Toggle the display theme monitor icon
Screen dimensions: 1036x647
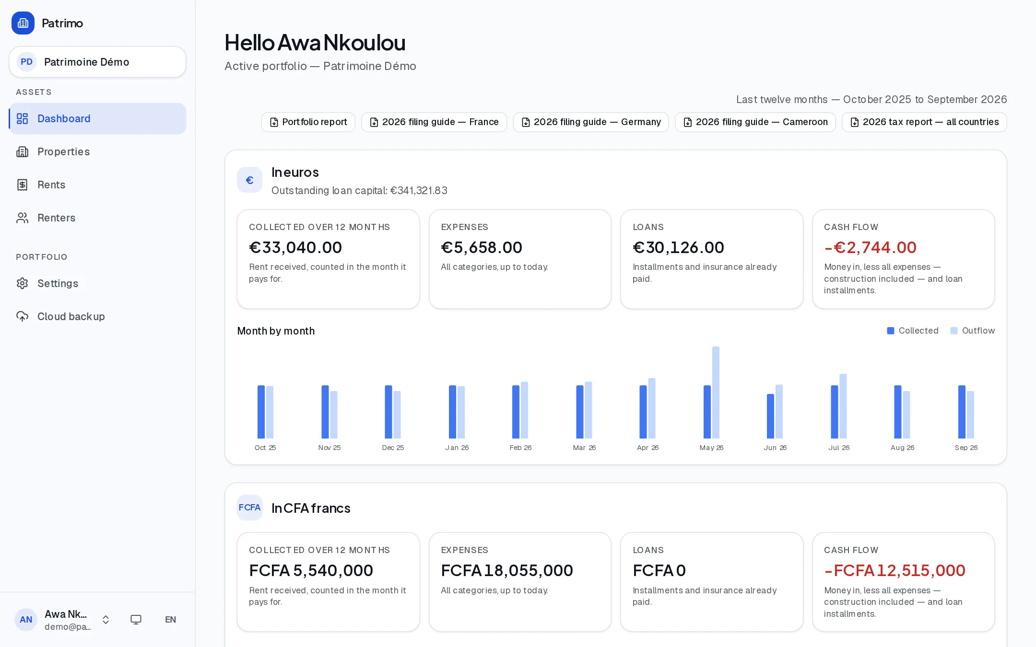coord(136,620)
